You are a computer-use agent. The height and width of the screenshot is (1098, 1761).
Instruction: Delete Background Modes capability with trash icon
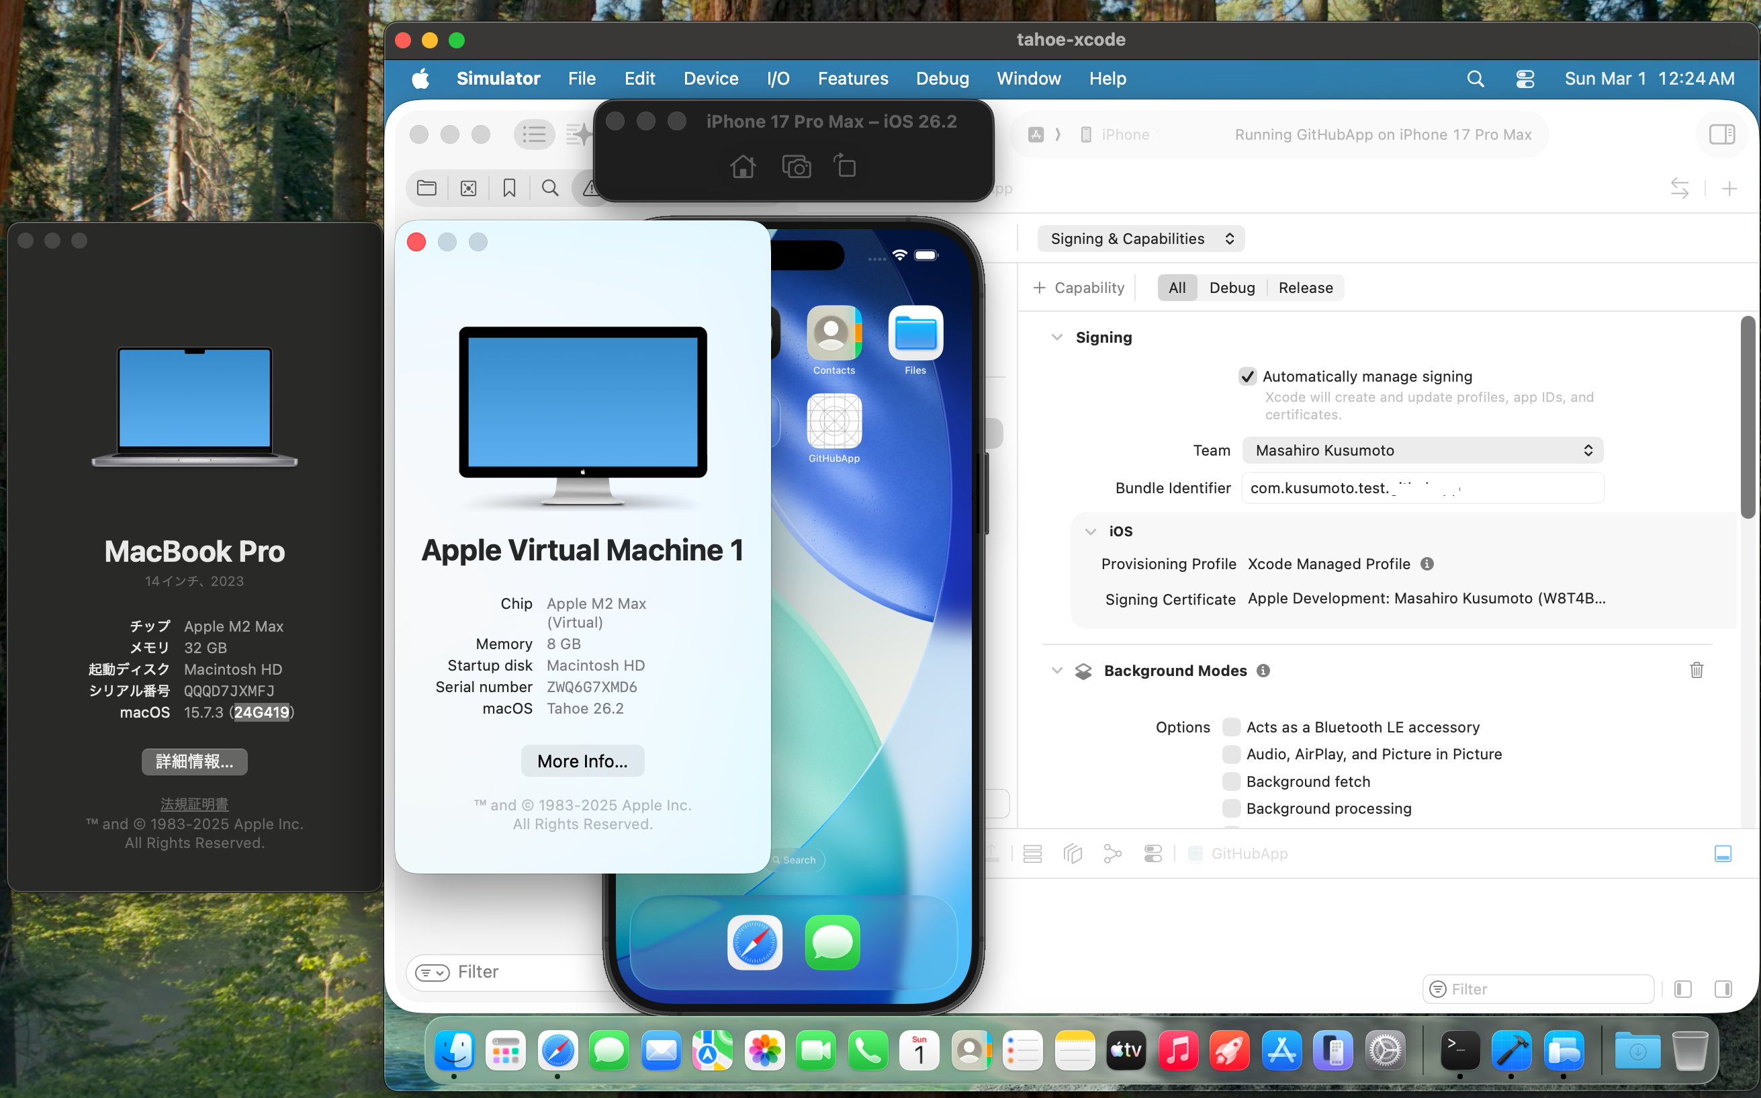click(x=1697, y=670)
